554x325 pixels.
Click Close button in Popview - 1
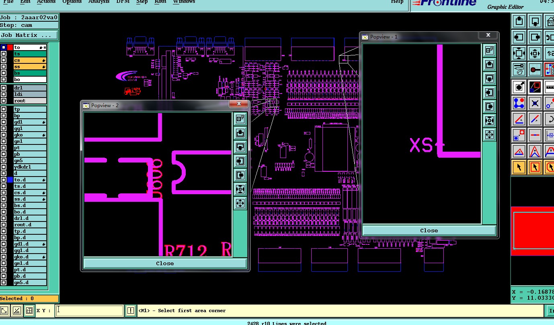429,230
